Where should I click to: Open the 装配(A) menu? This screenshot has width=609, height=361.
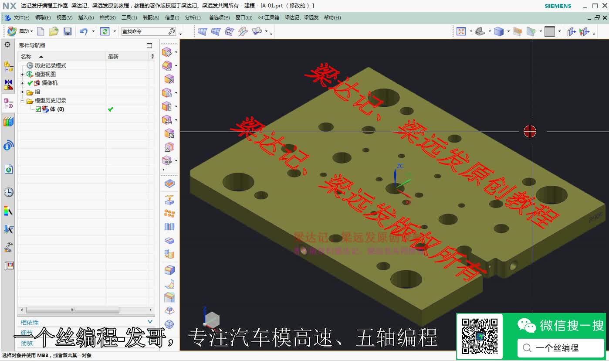coord(151,18)
